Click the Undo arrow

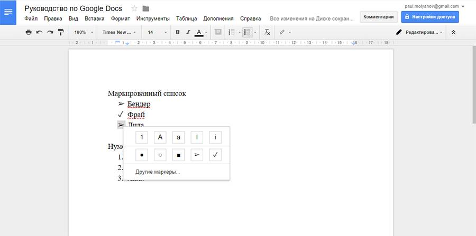(x=39, y=32)
